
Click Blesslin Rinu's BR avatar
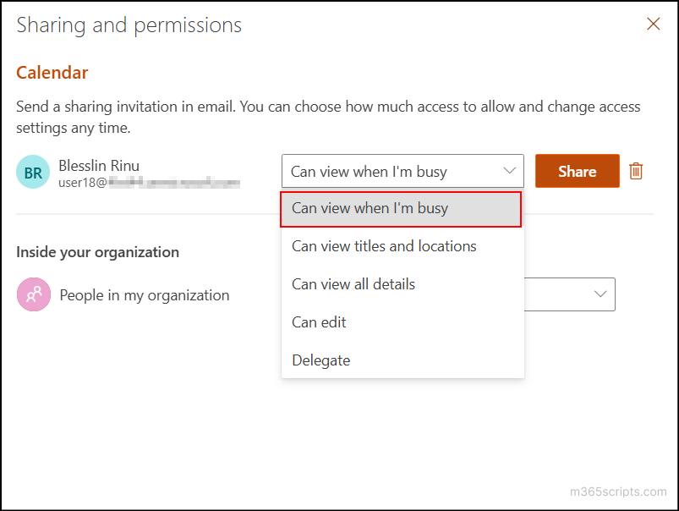(32, 172)
